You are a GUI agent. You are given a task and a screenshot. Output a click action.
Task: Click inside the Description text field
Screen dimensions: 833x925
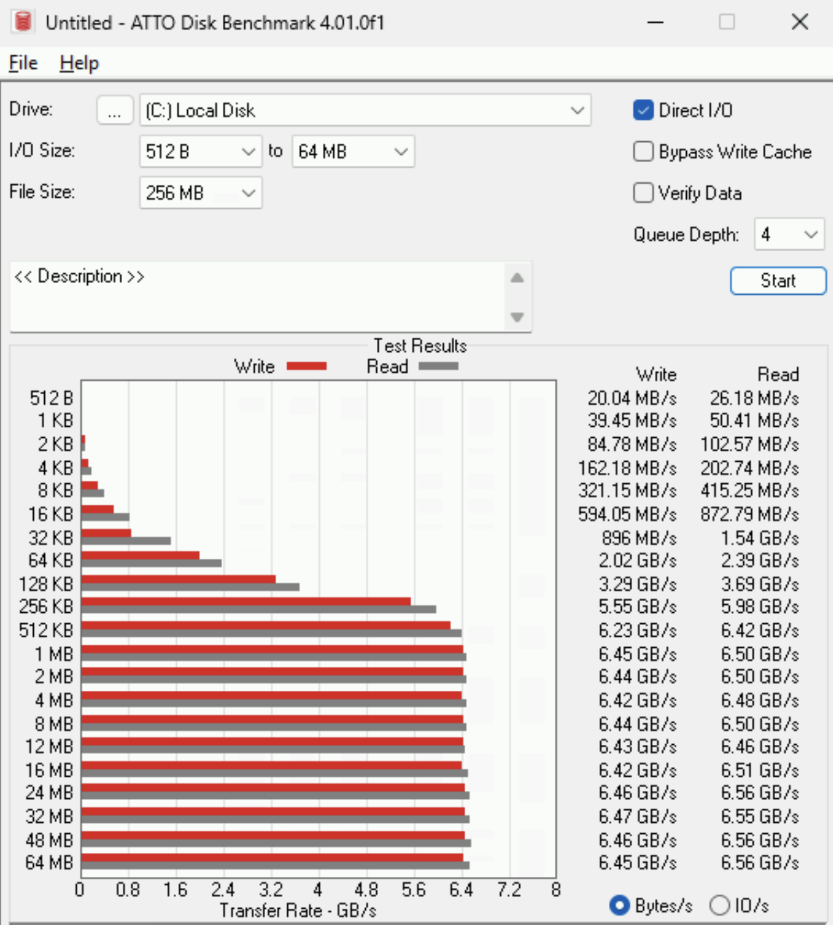[260, 297]
